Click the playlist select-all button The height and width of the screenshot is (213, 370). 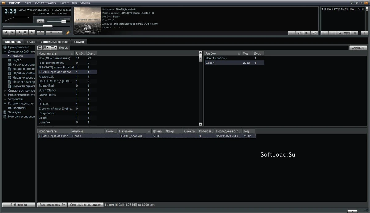coord(339,33)
